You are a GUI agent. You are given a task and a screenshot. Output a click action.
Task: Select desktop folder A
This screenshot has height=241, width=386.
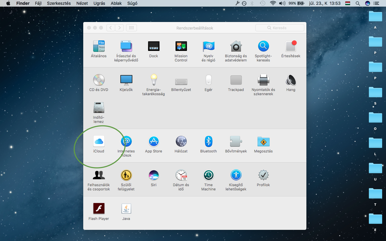pyautogui.click(x=375, y=20)
